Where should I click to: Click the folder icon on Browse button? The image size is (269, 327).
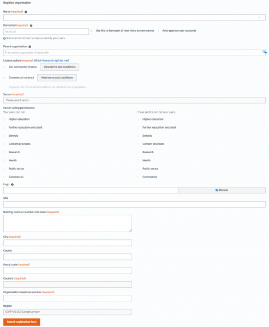tap(217, 190)
